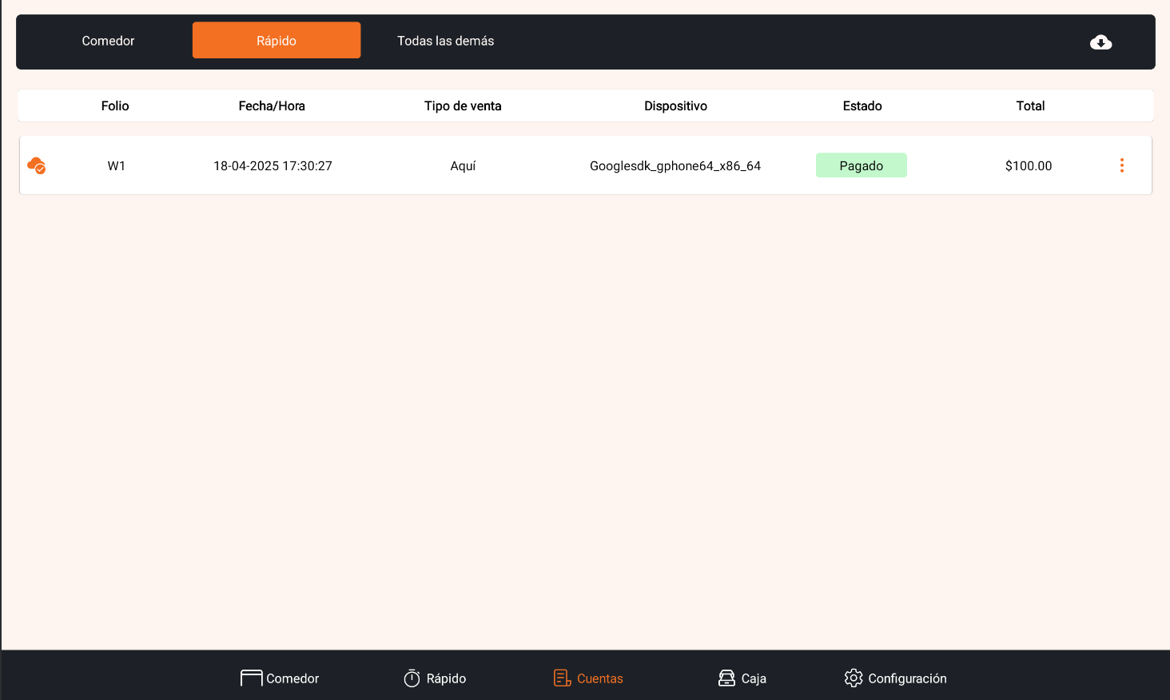Click the date 18-04-2025 17:30:27

pos(273,165)
